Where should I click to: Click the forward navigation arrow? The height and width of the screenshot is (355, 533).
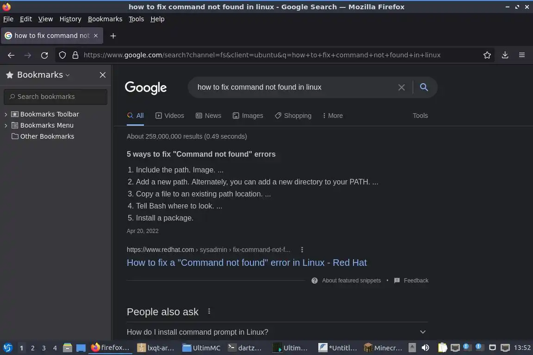[x=28, y=55]
